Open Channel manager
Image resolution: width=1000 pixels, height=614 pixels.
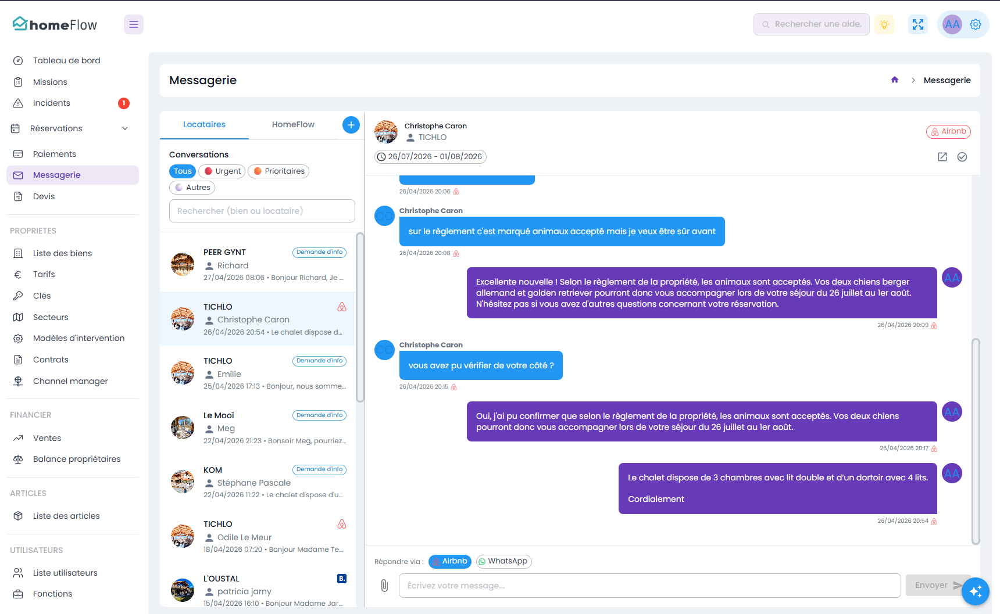coord(73,381)
